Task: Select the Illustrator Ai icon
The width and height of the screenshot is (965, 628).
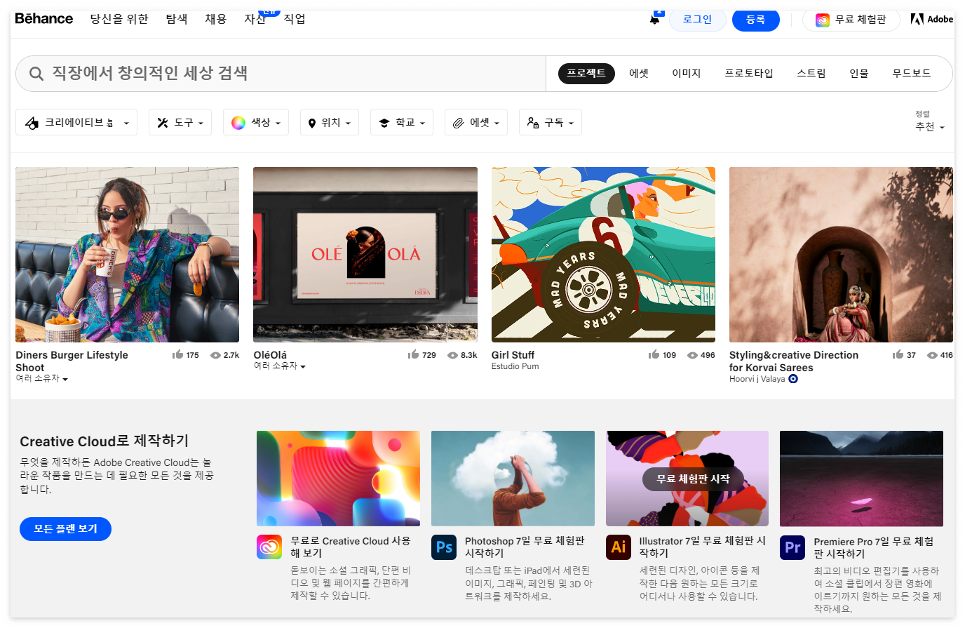Action: click(x=618, y=548)
